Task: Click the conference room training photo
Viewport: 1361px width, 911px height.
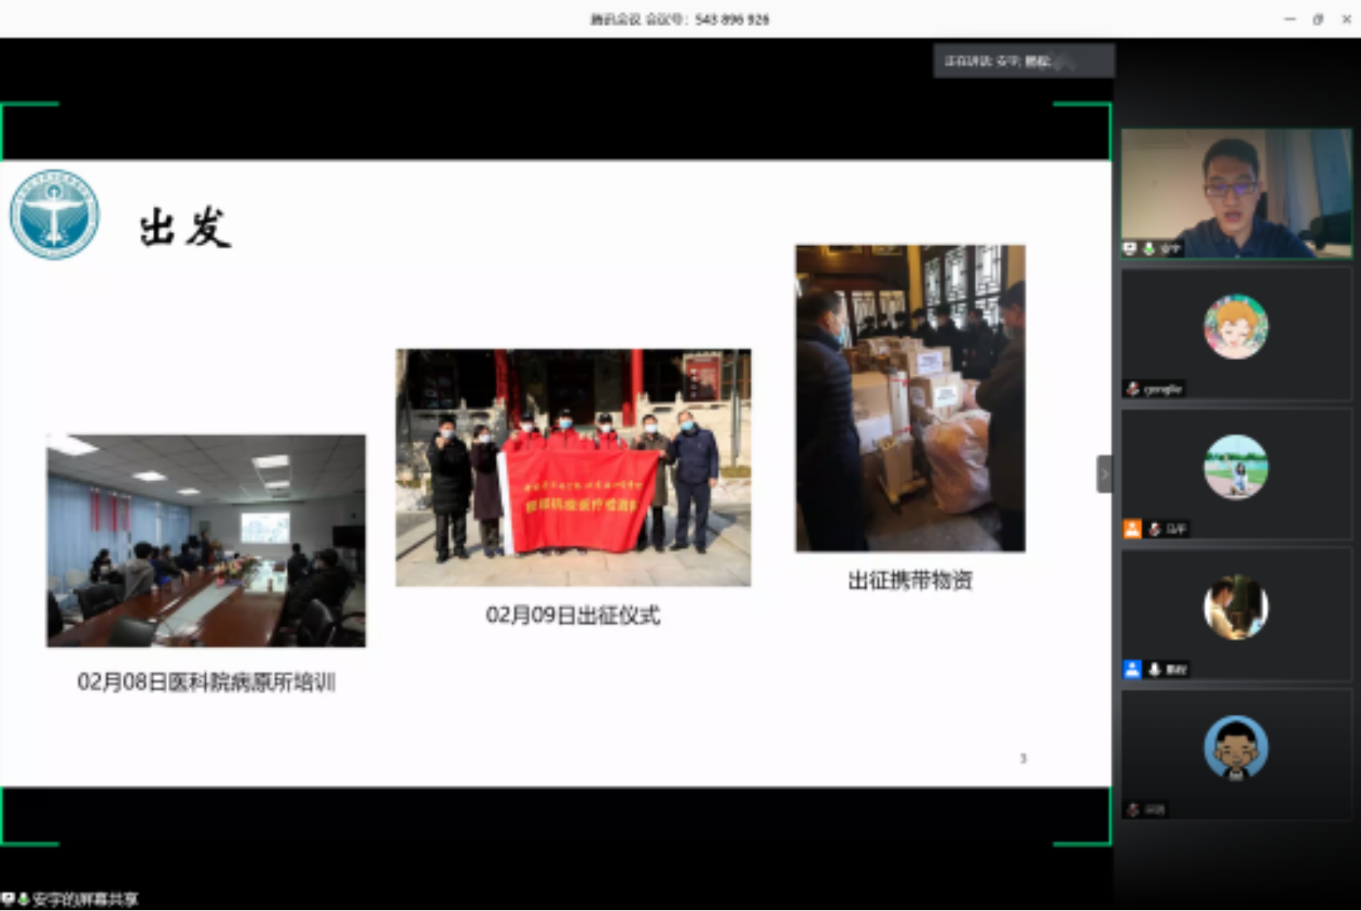Action: [206, 540]
